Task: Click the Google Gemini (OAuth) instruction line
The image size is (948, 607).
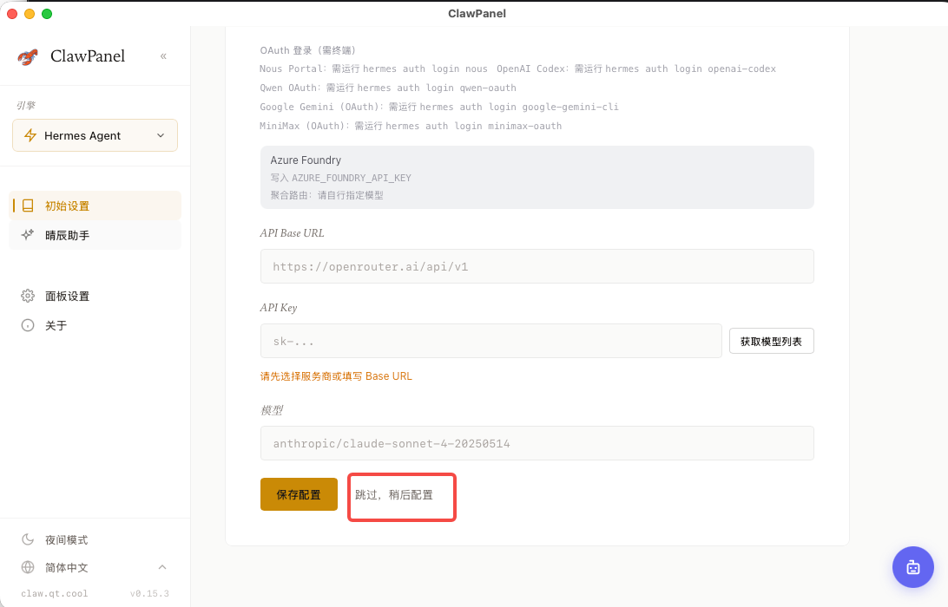Action: coord(439,107)
